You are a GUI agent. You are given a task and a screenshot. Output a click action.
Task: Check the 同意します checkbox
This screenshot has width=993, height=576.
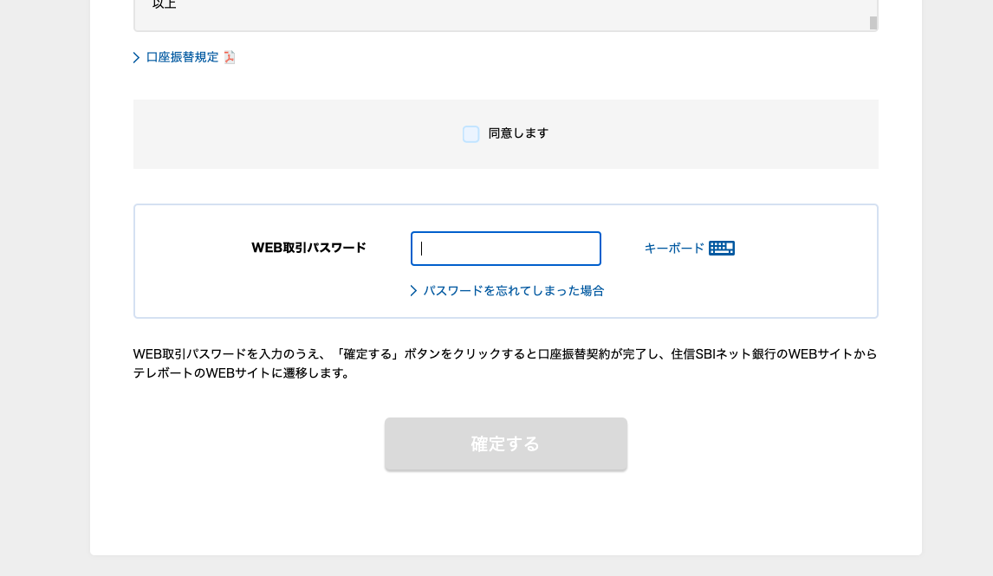click(471, 134)
